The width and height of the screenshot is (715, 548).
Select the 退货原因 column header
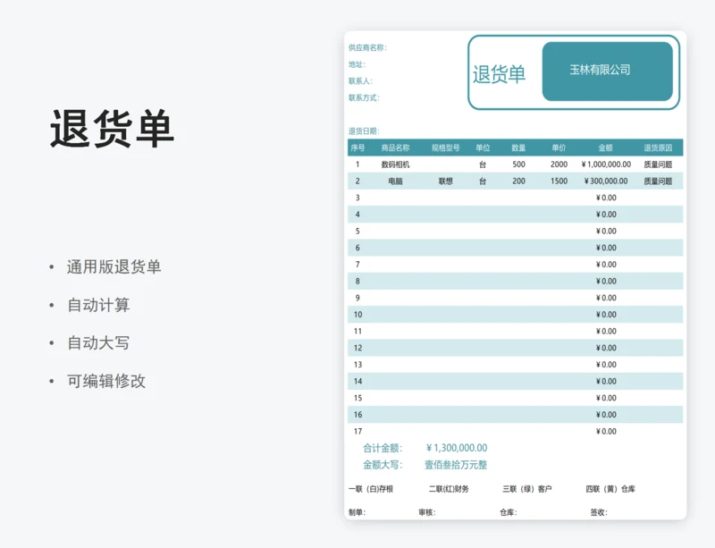coord(658,148)
